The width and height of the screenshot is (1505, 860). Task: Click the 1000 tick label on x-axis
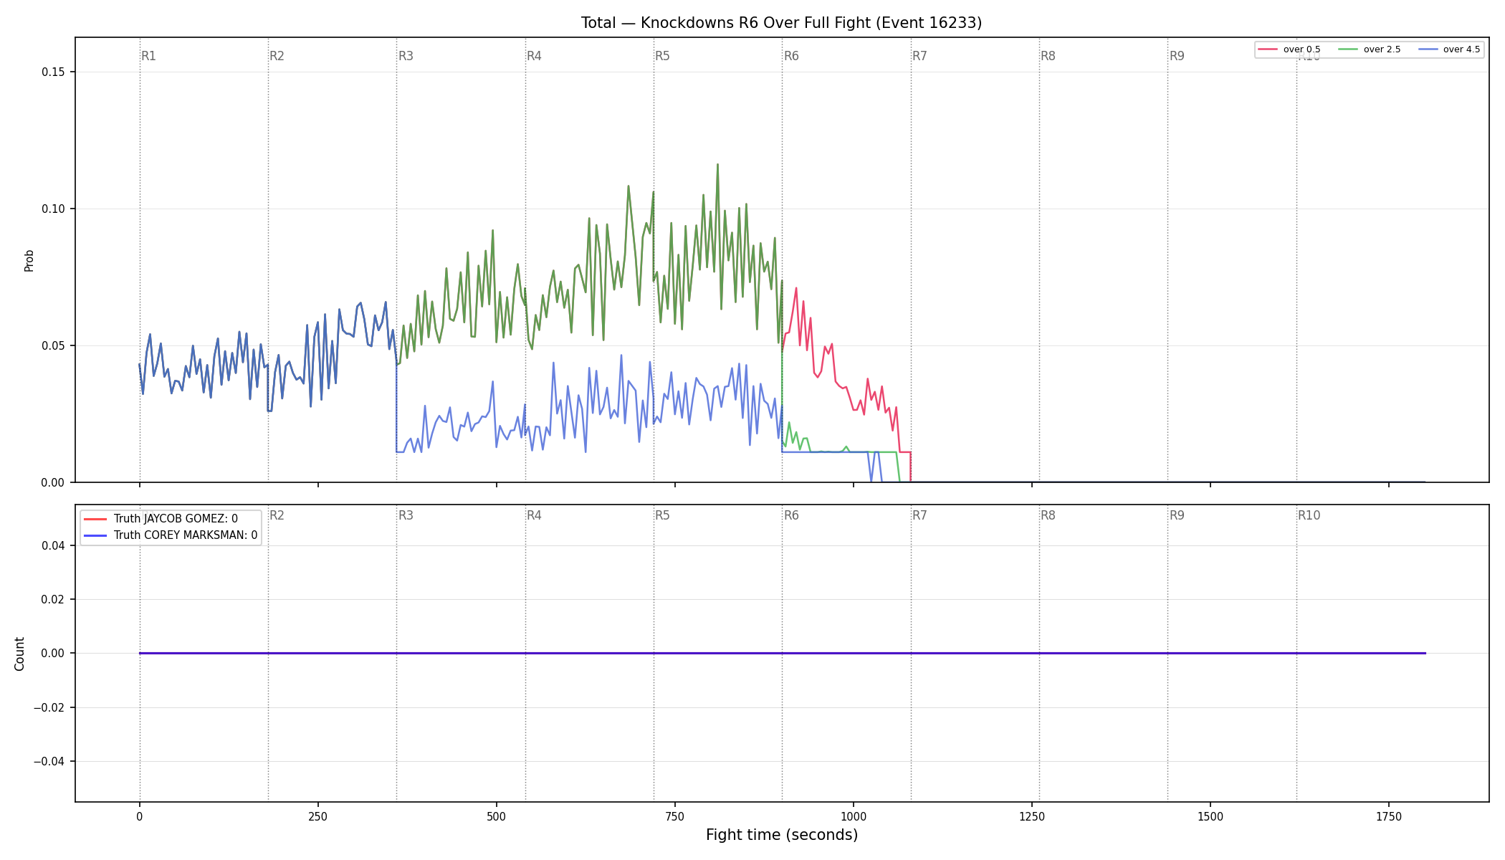pyautogui.click(x=853, y=816)
